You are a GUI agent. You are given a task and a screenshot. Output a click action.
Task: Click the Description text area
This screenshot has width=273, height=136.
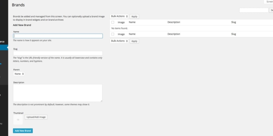click(x=58, y=93)
